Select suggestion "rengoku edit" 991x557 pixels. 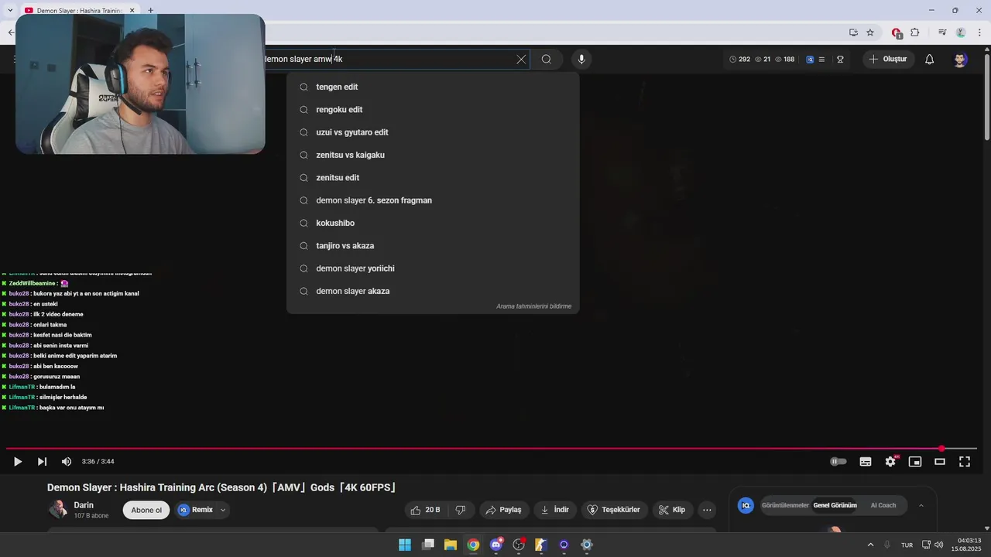click(x=433, y=109)
